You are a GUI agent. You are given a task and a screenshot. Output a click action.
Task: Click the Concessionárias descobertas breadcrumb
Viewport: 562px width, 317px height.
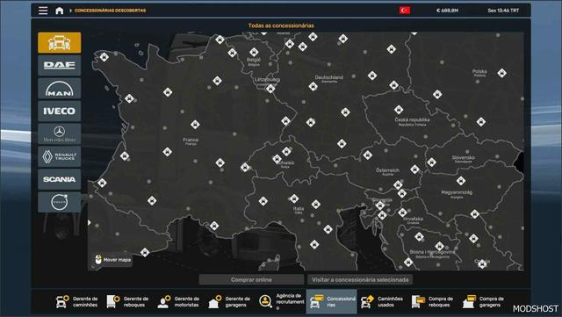coord(111,11)
